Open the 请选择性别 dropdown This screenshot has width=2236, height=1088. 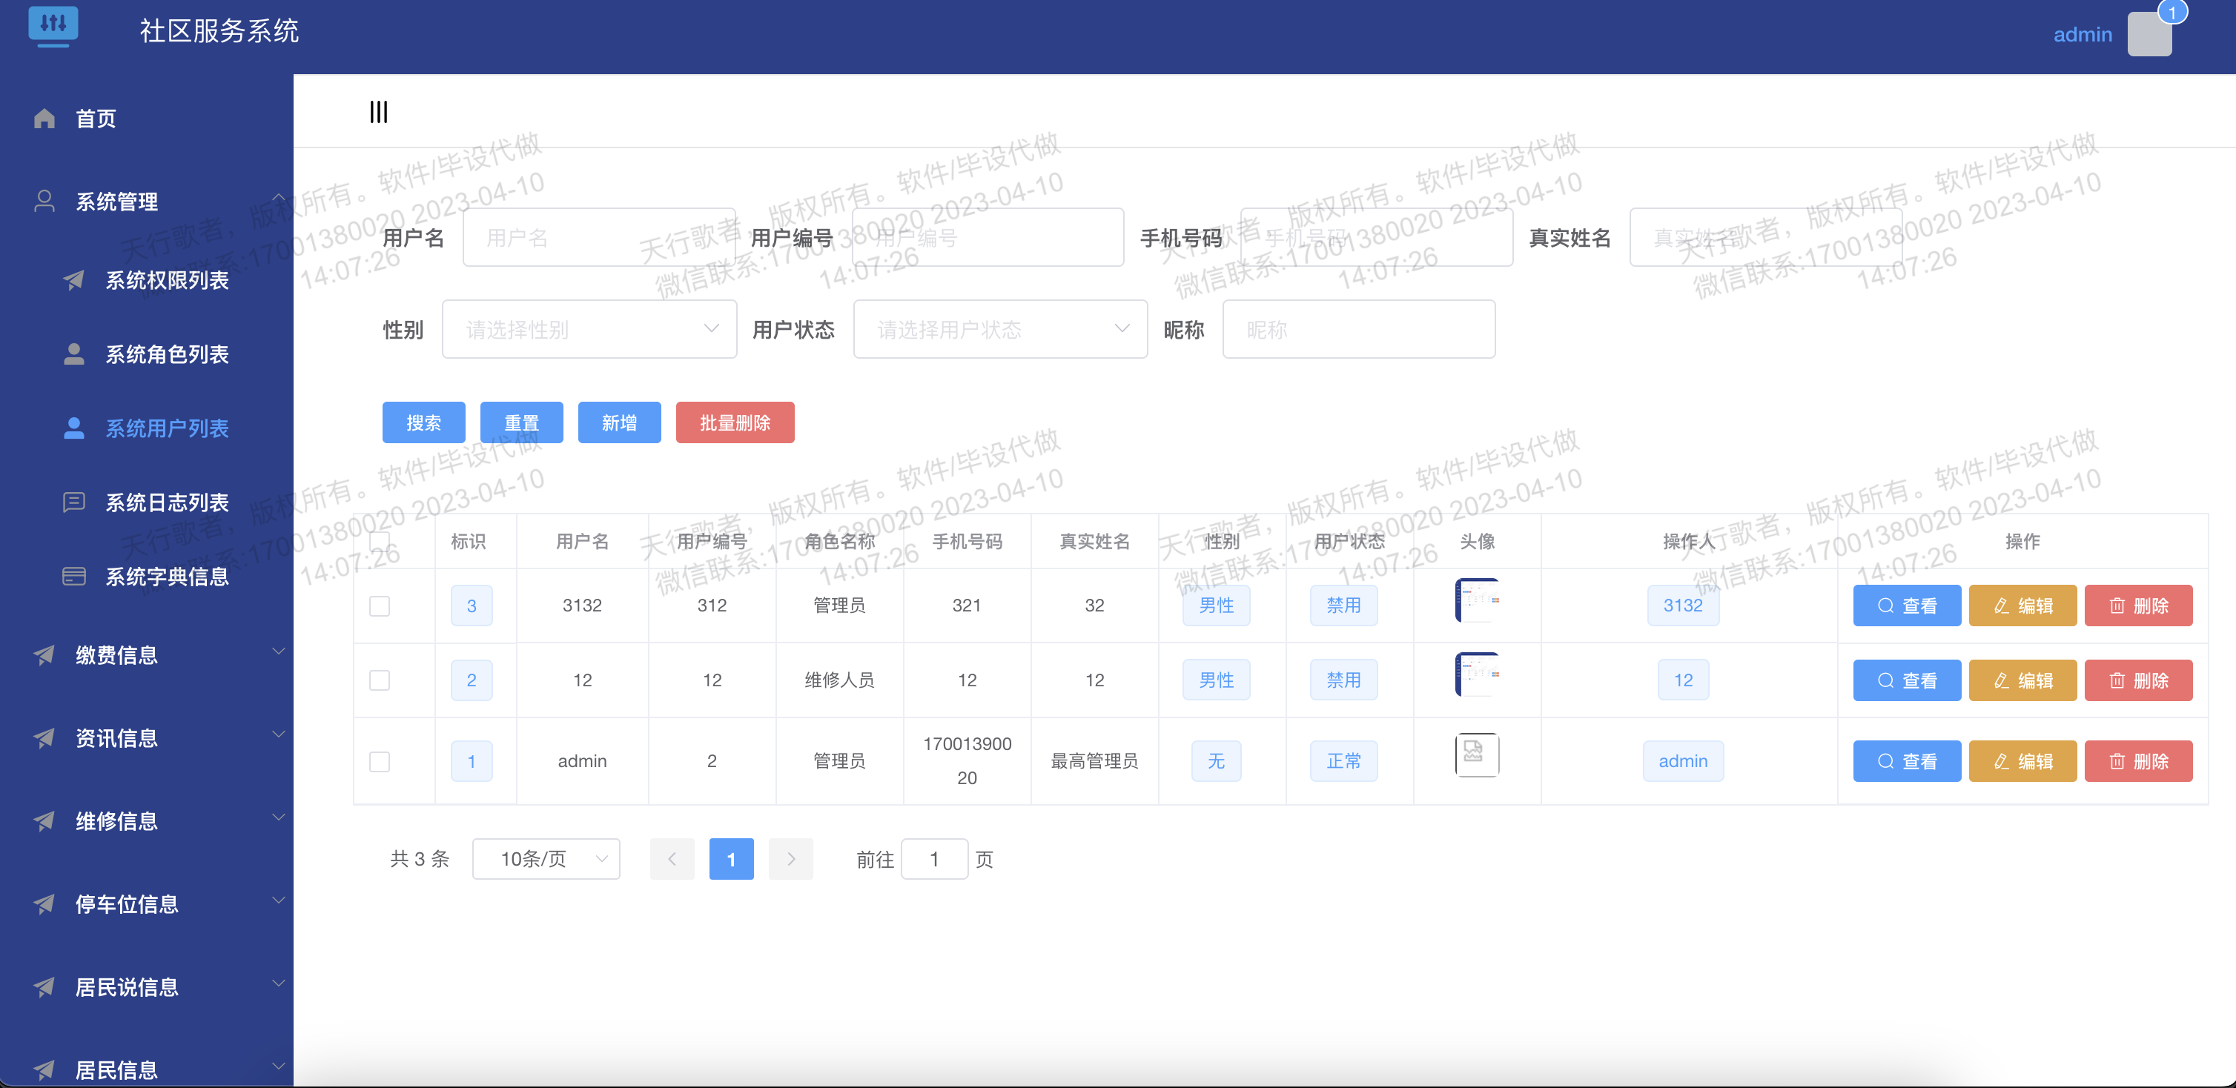click(x=589, y=329)
